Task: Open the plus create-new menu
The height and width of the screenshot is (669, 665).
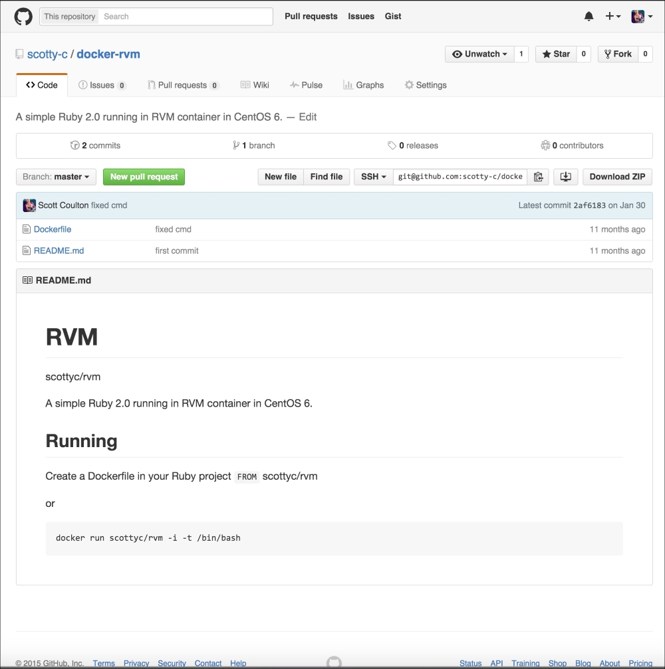Action: (x=612, y=17)
